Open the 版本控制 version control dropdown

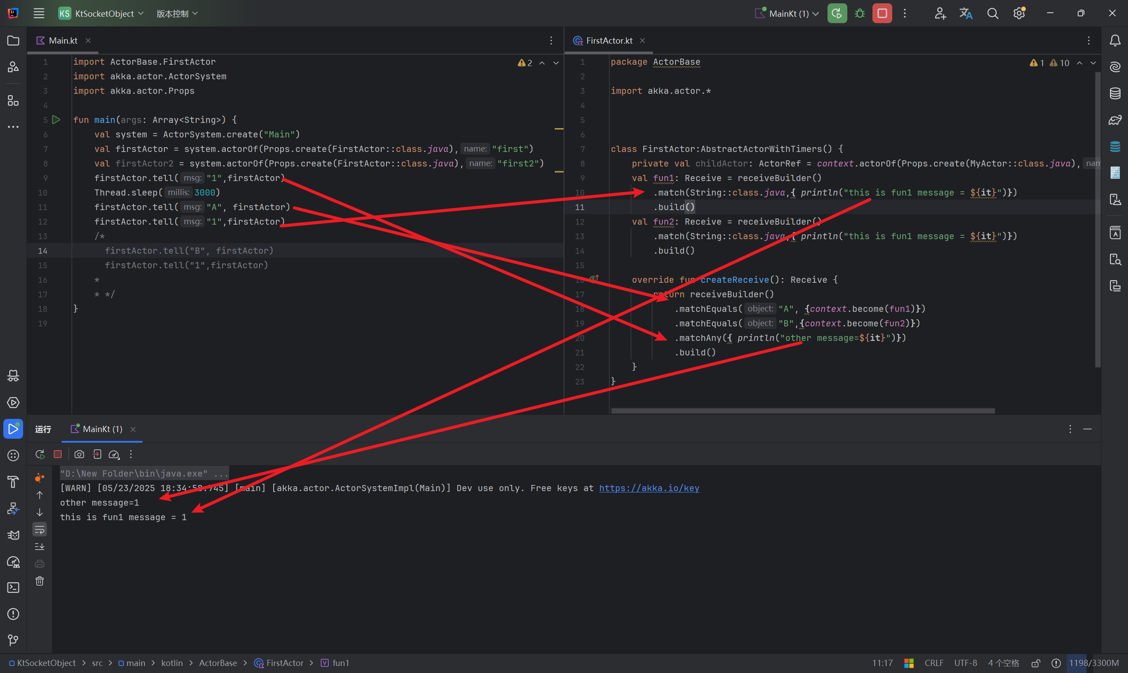(177, 13)
